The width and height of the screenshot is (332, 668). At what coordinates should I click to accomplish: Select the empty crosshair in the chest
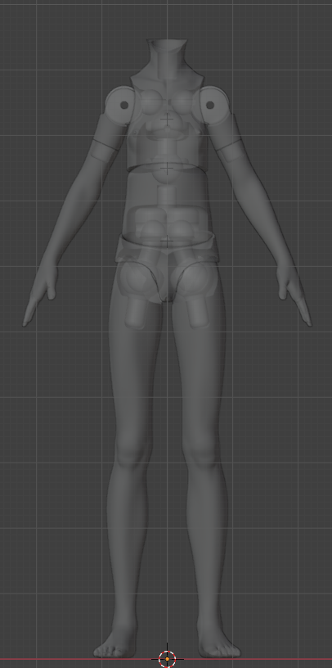[x=167, y=120]
